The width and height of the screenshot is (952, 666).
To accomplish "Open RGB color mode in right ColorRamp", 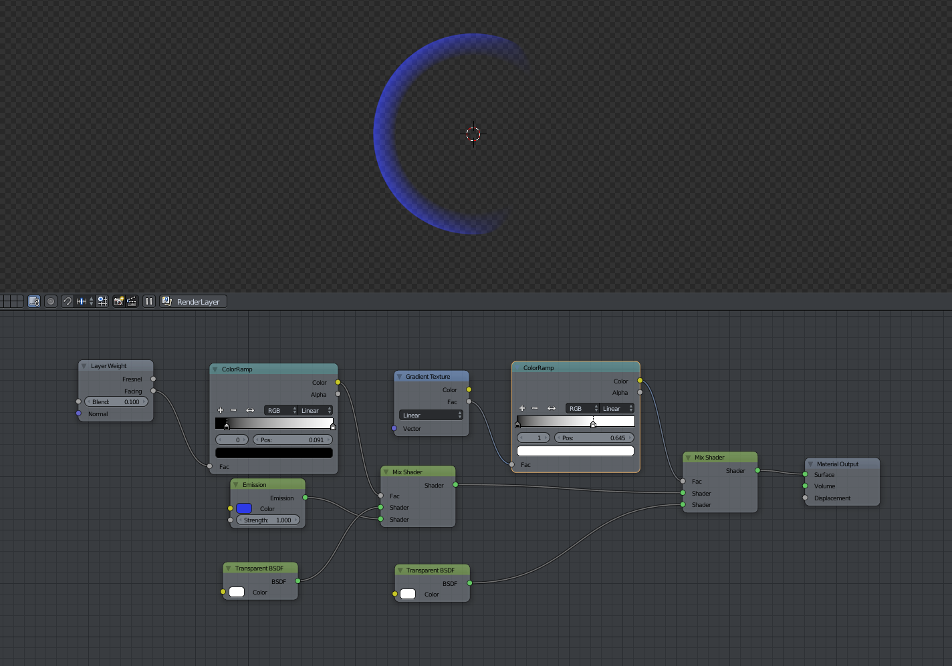I will coord(583,408).
